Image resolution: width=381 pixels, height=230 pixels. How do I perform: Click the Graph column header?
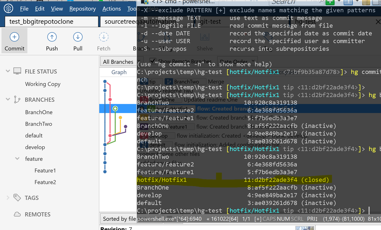pos(119,72)
